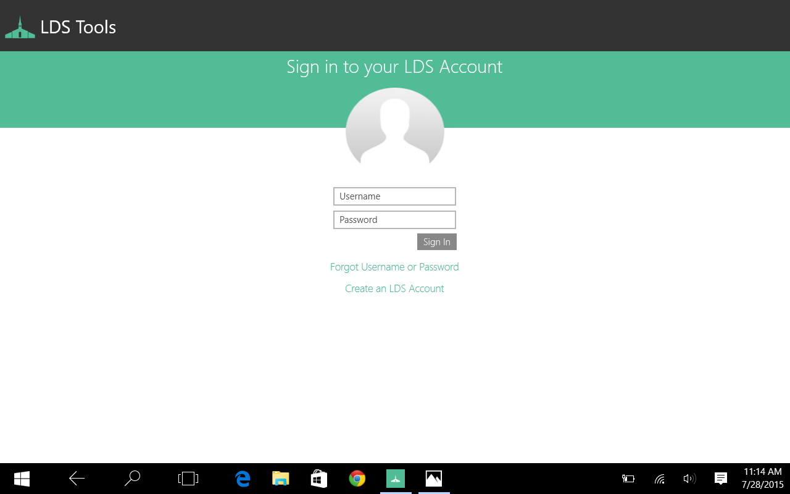The image size is (790, 494).
Task: Click the battery status icon
Action: click(628, 479)
